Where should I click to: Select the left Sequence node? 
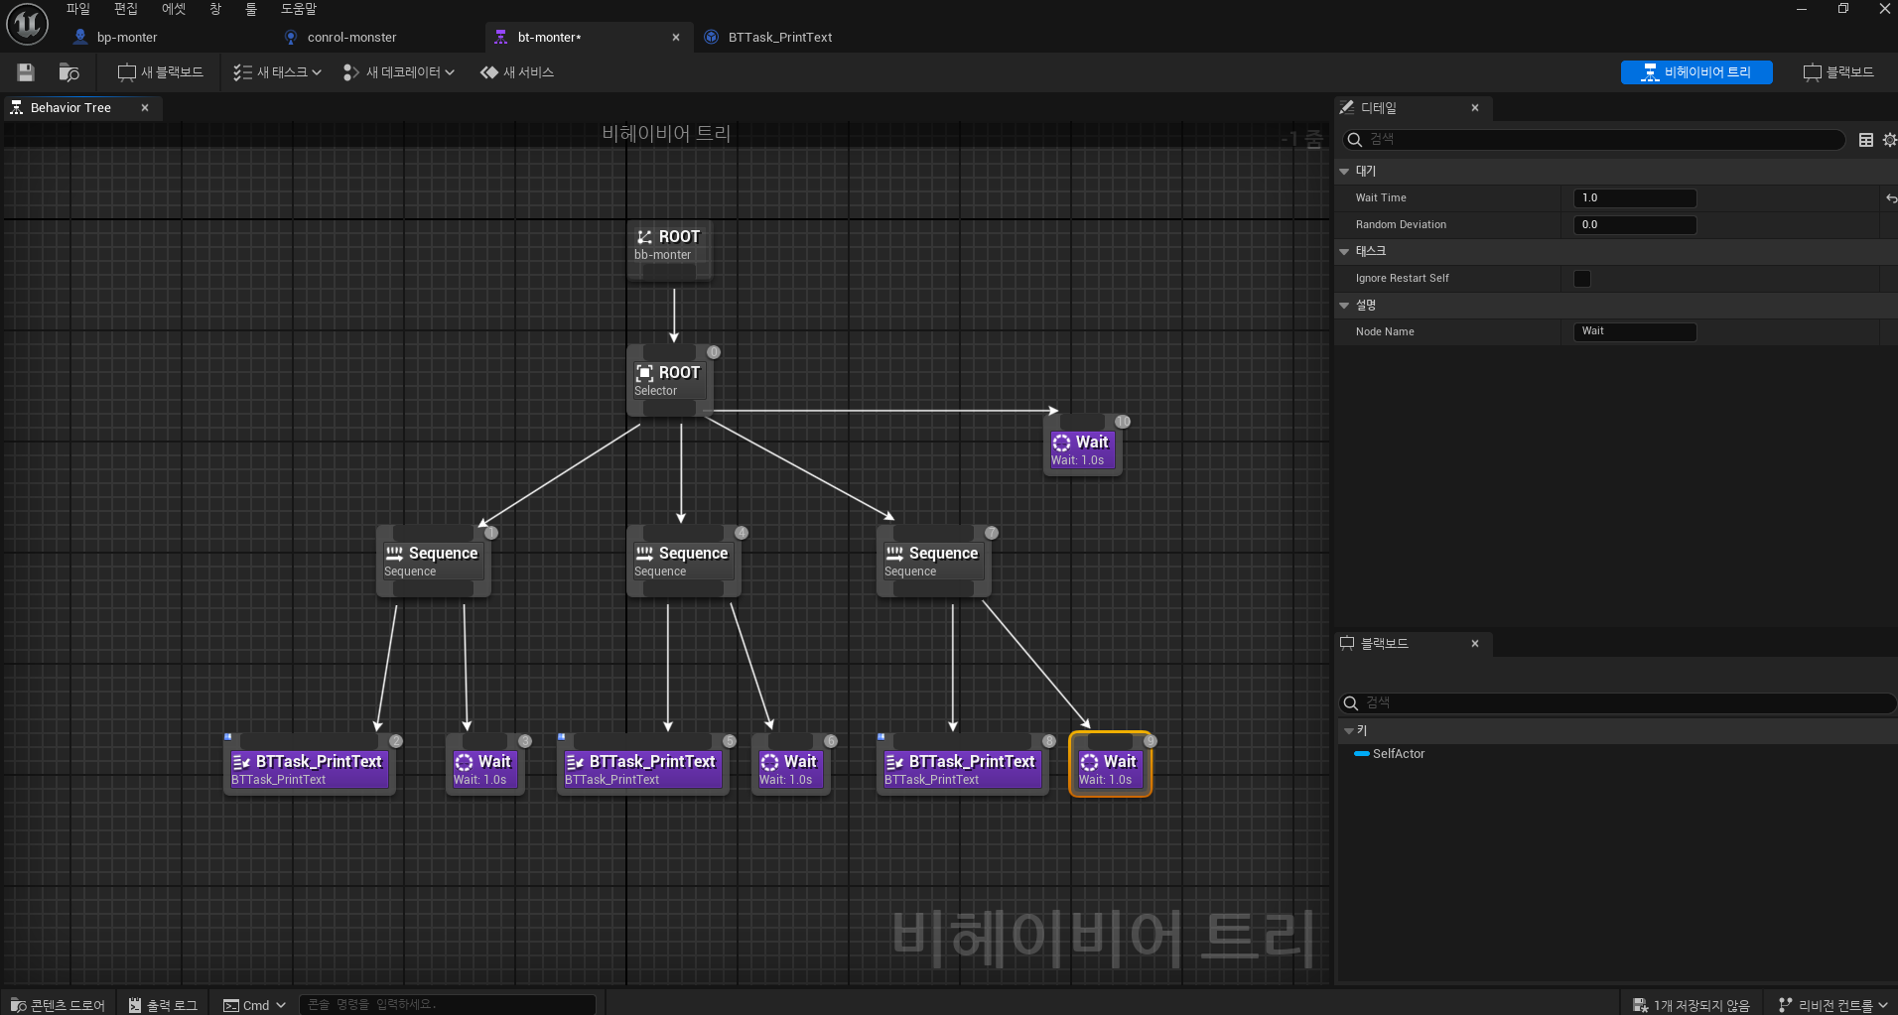click(x=434, y=562)
